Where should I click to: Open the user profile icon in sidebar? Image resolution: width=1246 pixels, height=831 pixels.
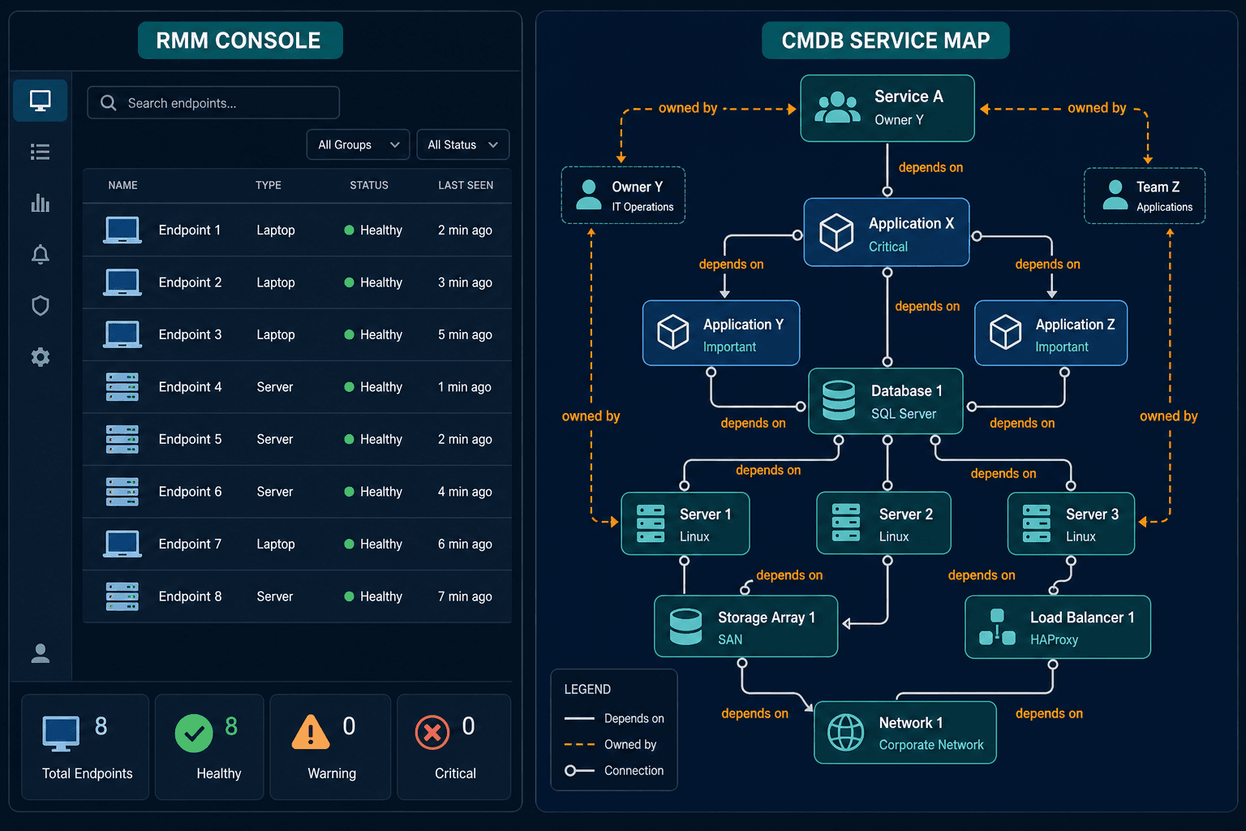tap(40, 653)
